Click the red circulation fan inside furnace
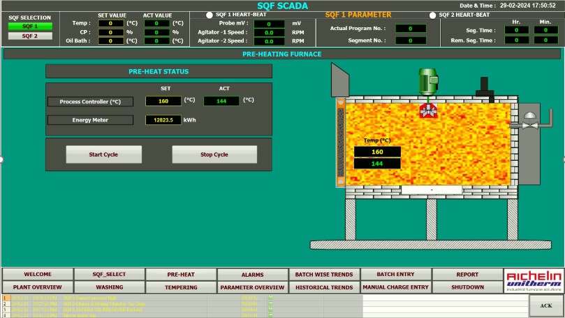Viewport: 565px width, 318px height. point(427,110)
